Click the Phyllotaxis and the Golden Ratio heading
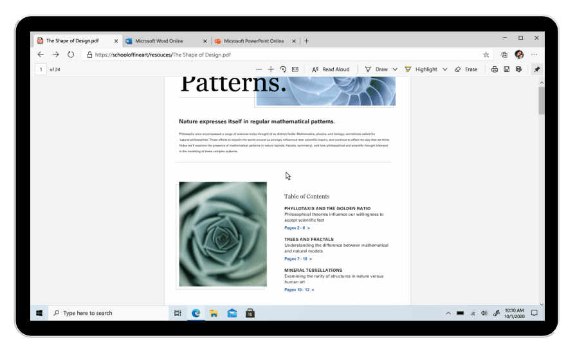The height and width of the screenshot is (347, 575). click(x=327, y=208)
